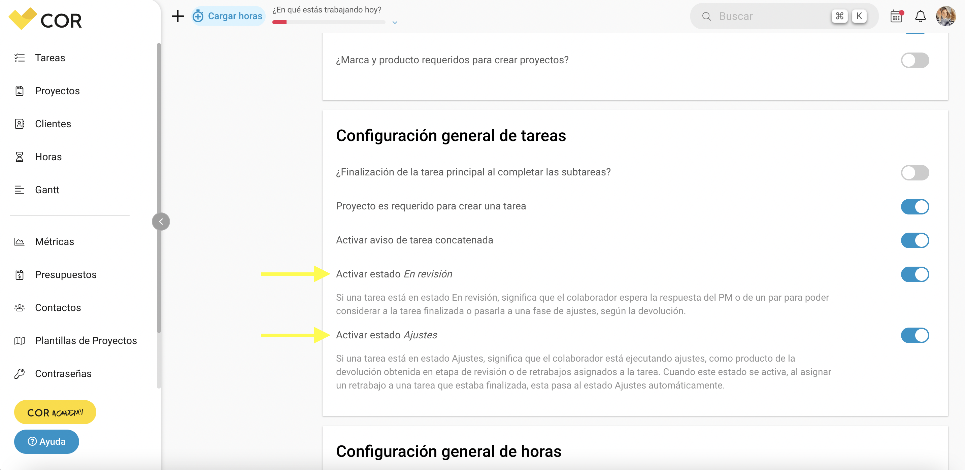Image resolution: width=965 pixels, height=470 pixels.
Task: Open Horas in the sidebar
Action: (48, 157)
